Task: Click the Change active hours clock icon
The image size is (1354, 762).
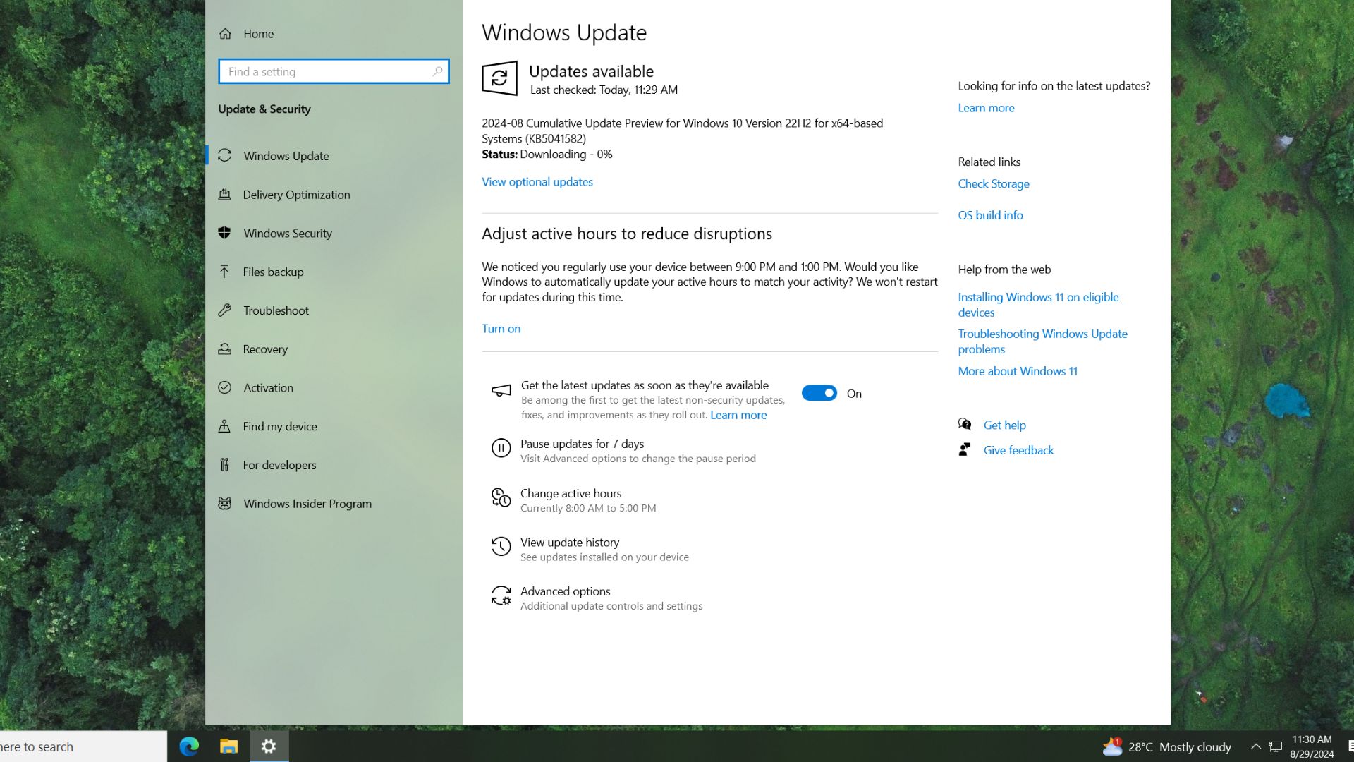Action: pos(501,497)
